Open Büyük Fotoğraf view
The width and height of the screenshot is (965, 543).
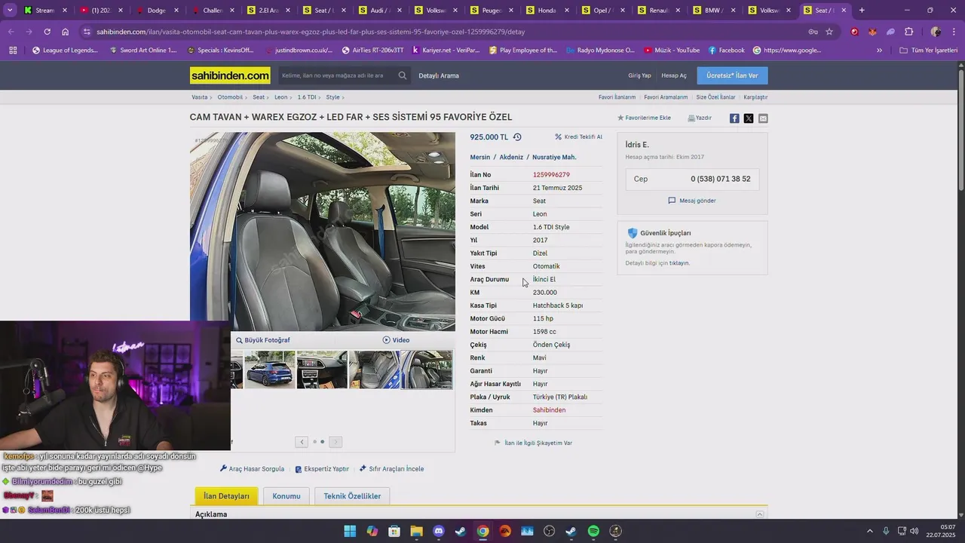click(263, 340)
